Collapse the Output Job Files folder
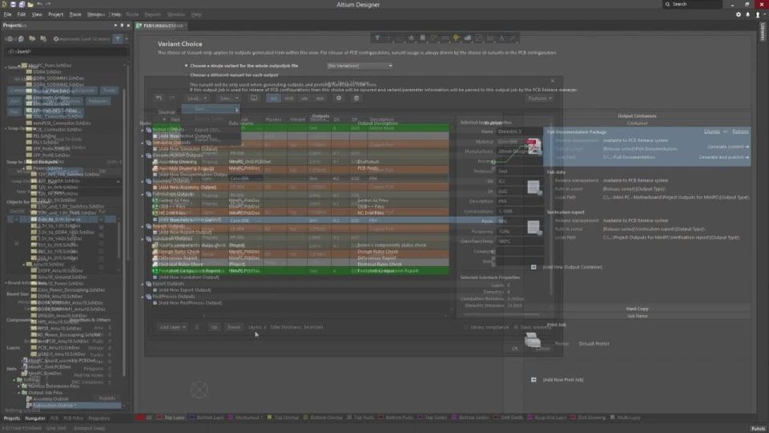Screen dimensions: 769x433 (18, 393)
